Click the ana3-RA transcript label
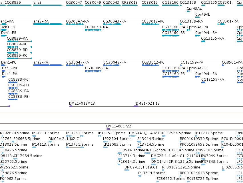243x183 pixels. click(x=41, y=21)
